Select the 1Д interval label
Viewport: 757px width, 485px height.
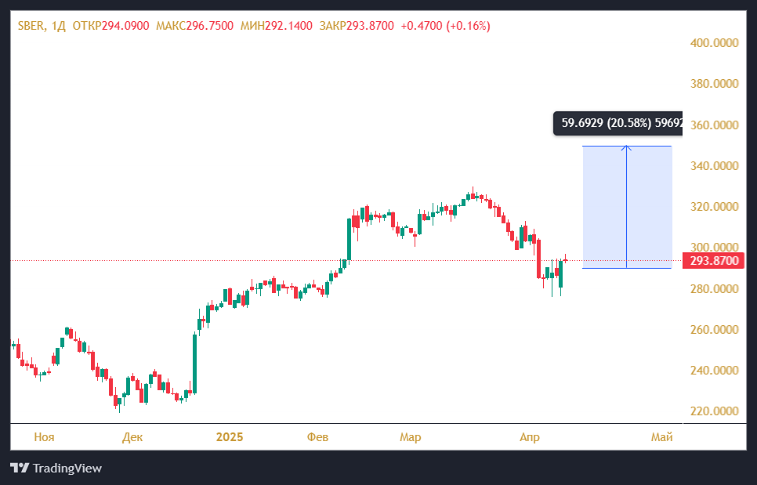coord(58,26)
